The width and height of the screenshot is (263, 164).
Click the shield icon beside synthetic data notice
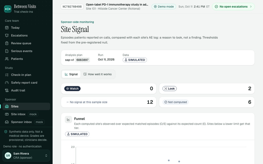(6, 132)
